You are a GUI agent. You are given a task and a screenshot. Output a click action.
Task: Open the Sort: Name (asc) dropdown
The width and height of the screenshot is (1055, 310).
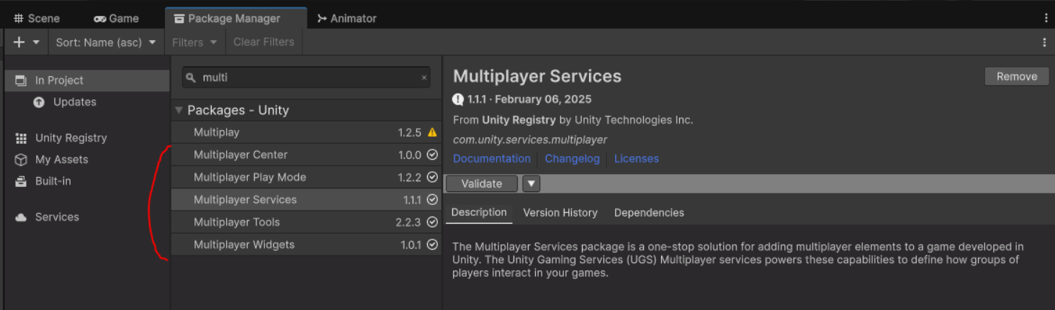(x=106, y=42)
